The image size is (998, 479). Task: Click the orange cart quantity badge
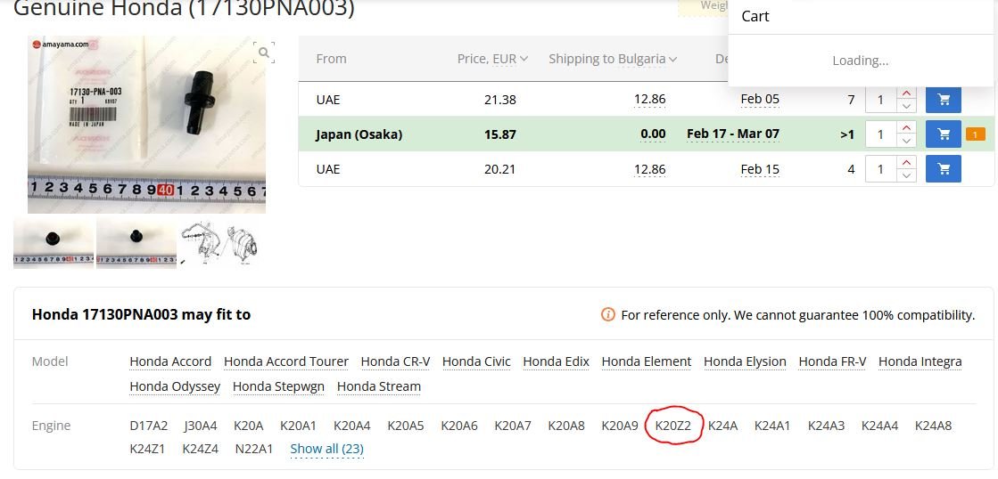point(975,134)
